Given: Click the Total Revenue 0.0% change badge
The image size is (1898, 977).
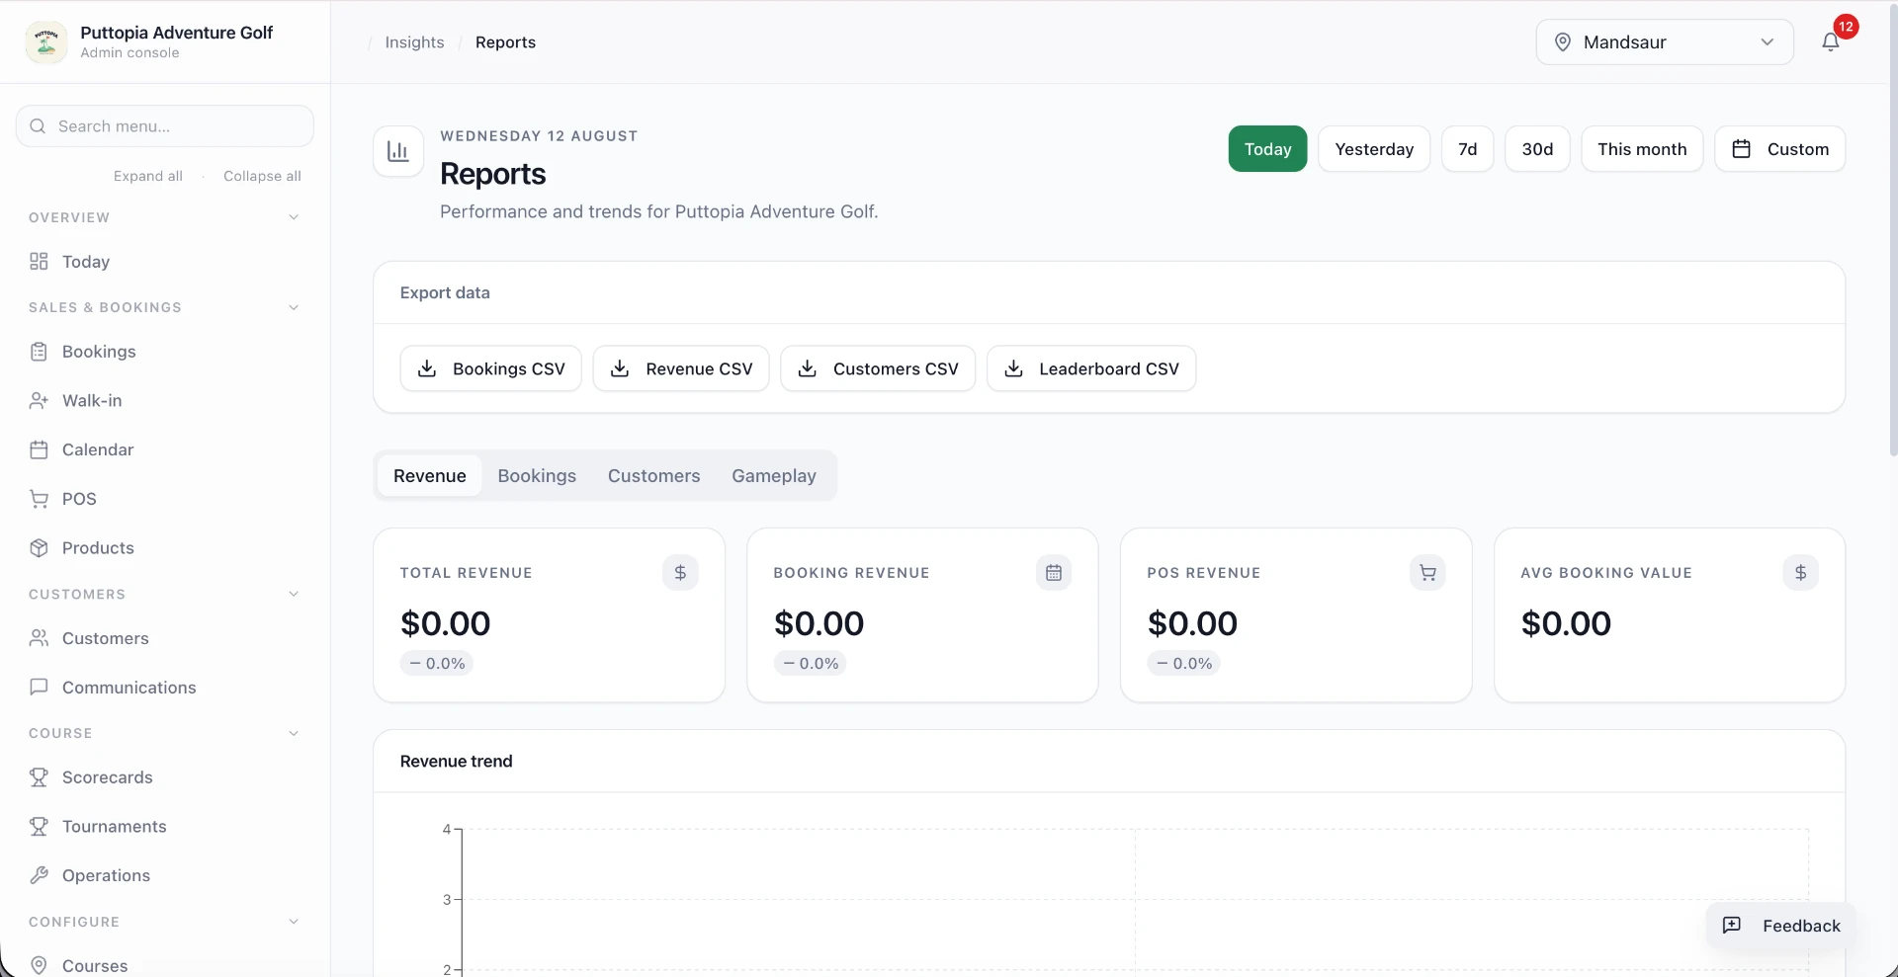Looking at the screenshot, I should point(436,664).
